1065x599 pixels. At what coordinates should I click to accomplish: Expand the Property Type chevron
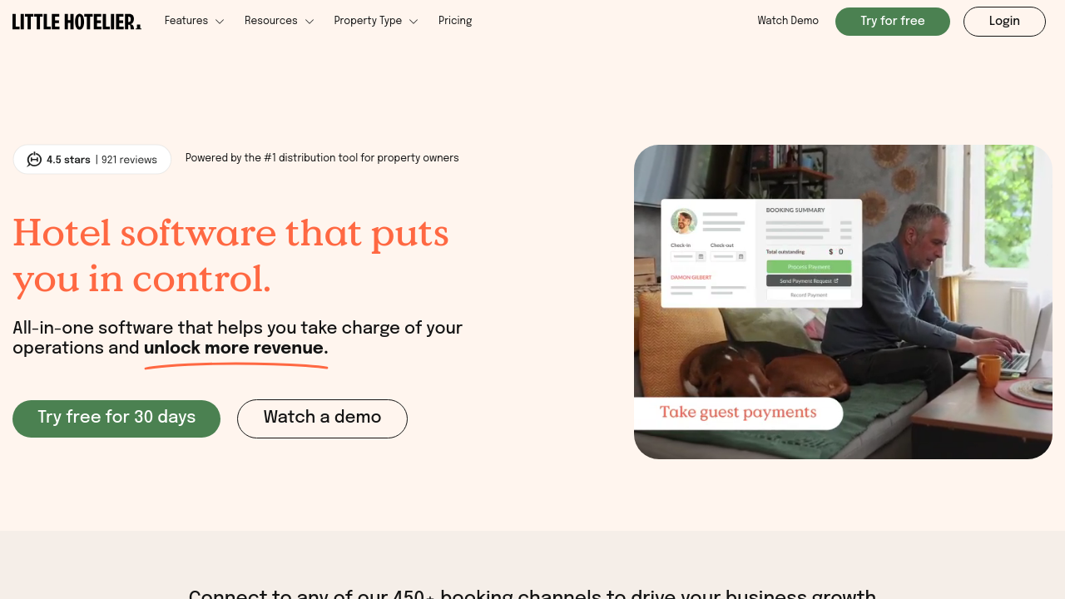coord(414,22)
